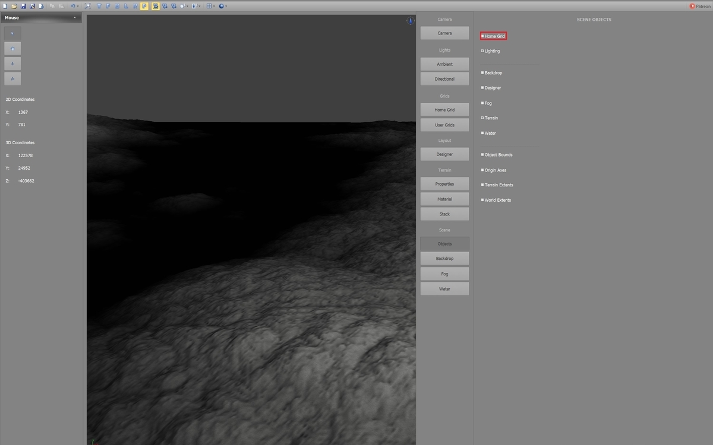Create a new file from the toolbar
Image resolution: width=713 pixels, height=445 pixels.
pos(5,6)
